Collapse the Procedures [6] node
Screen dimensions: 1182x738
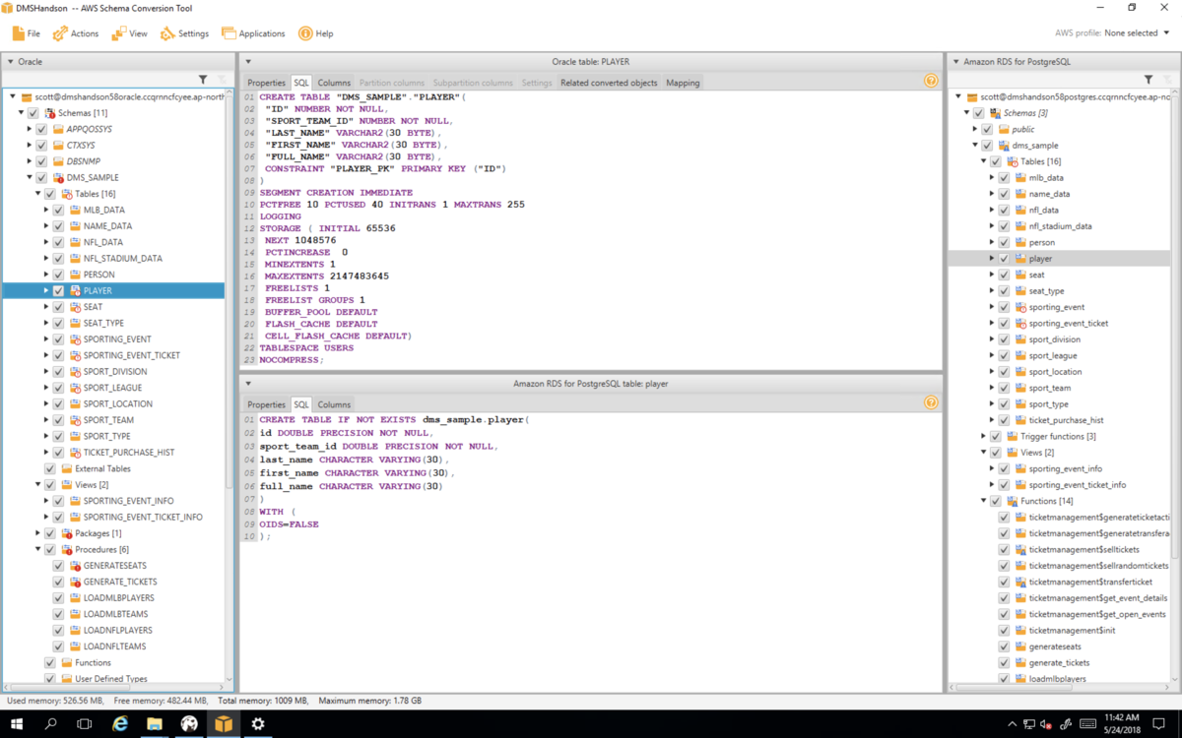pos(37,549)
